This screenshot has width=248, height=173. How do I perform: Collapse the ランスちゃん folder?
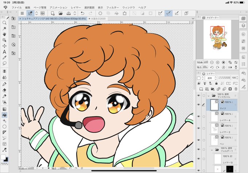pyautogui.click(x=209, y=96)
